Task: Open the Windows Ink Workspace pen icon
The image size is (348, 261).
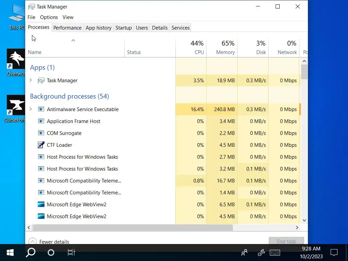Action: 261,253
